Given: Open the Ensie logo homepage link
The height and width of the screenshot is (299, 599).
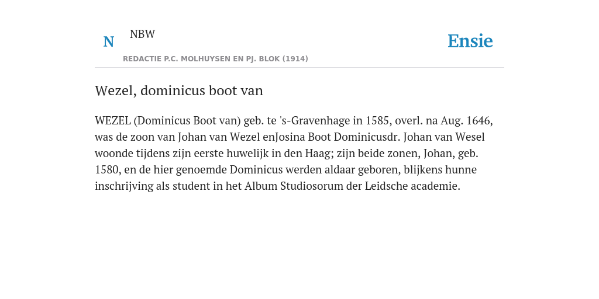Looking at the screenshot, I should (x=470, y=41).
